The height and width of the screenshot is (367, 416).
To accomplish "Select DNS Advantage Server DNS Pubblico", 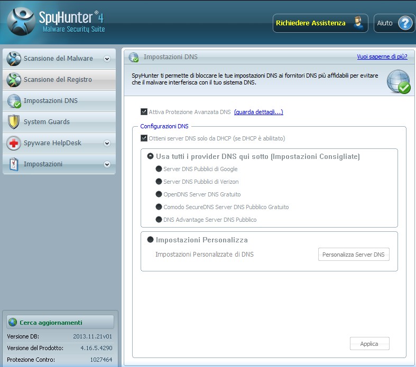I will [159, 219].
